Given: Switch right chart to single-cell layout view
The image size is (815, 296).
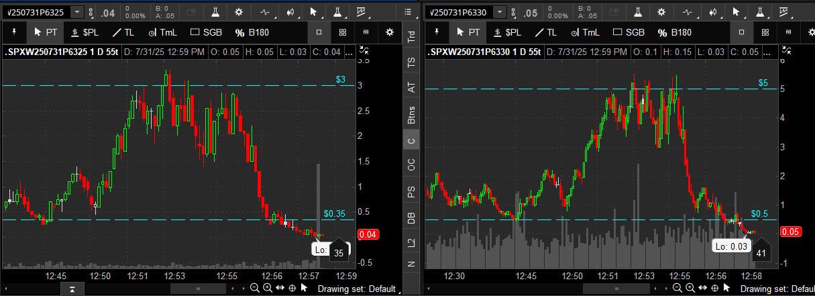Looking at the screenshot, I should click(x=741, y=32).
